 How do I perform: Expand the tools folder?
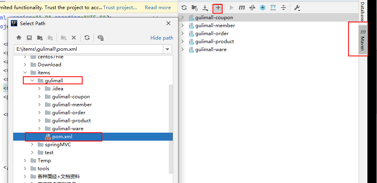click(x=25, y=168)
